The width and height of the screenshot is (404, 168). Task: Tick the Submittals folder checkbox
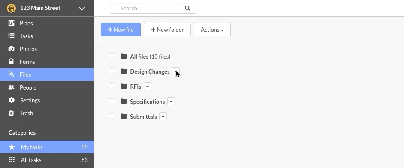[x=112, y=116]
